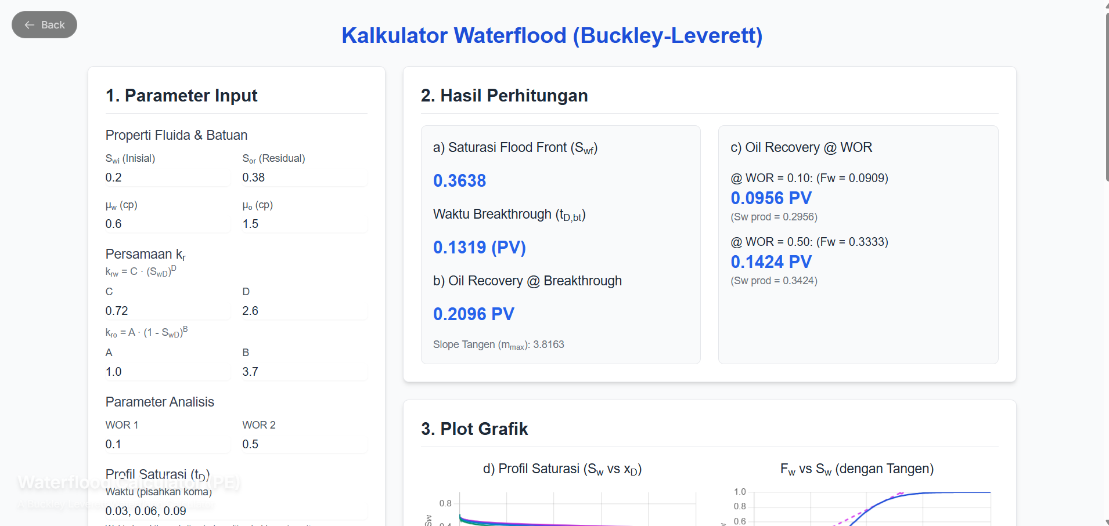Image resolution: width=1109 pixels, height=526 pixels.
Task: Click the '1. Parameter Input' heading
Action: click(182, 95)
